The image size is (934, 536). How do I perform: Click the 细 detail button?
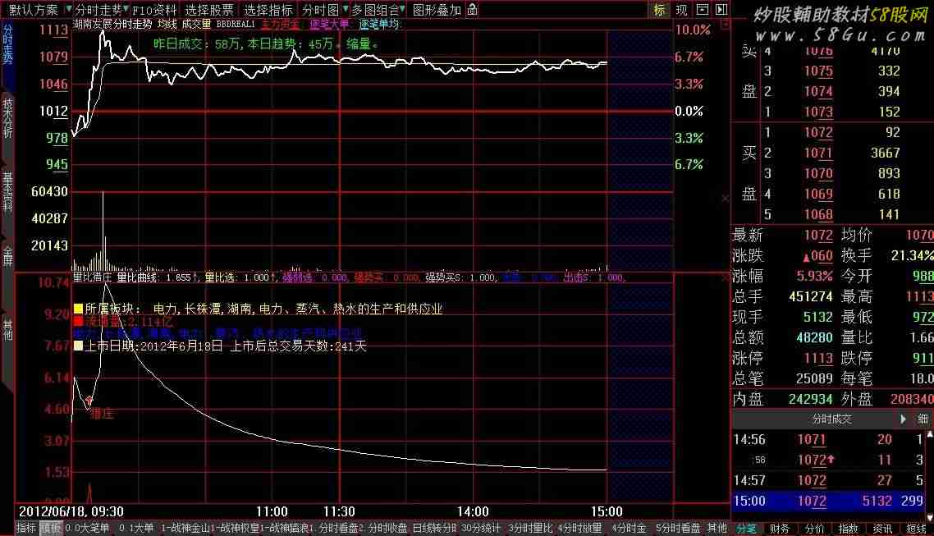click(x=923, y=419)
